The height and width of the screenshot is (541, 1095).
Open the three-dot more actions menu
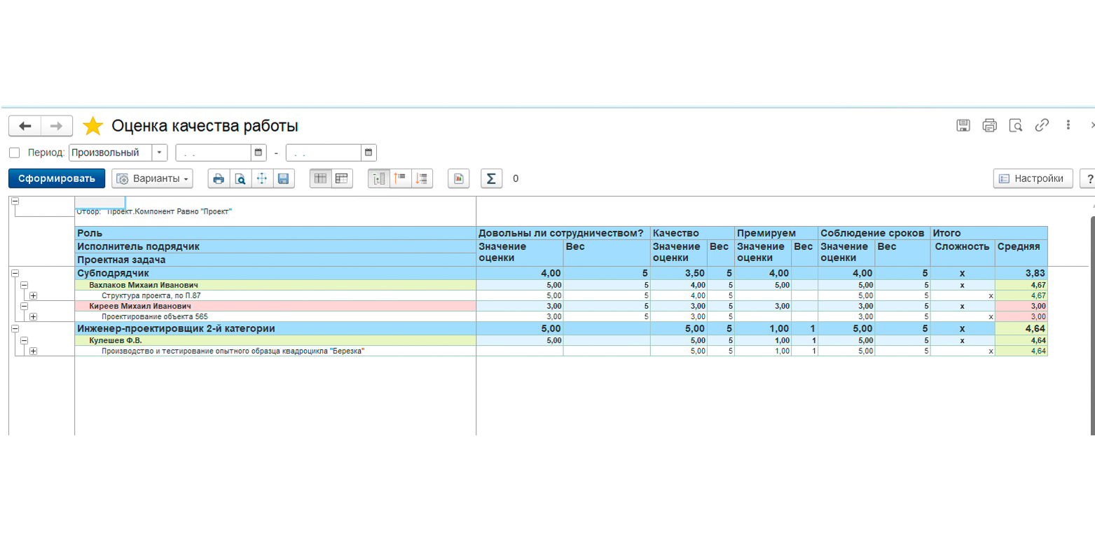pos(1068,125)
